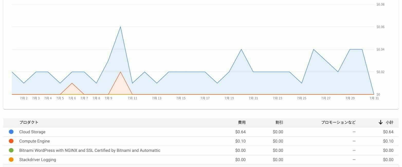Click the $0.64 cost for Cloud Storage
Screen dimensions: 402x167
coord(240,132)
